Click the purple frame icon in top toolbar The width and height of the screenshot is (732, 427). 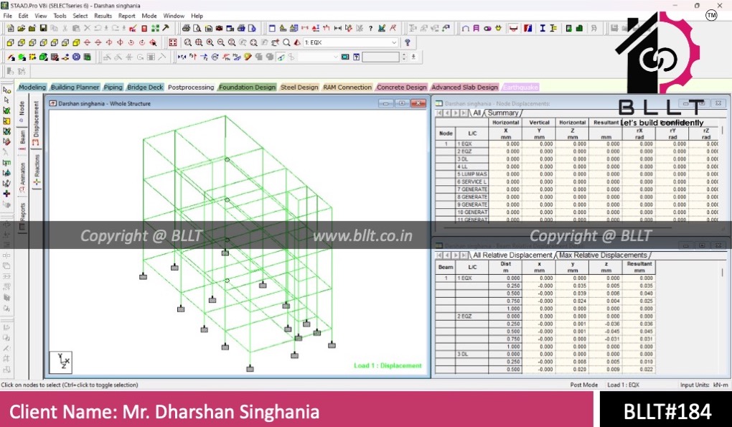(x=477, y=28)
